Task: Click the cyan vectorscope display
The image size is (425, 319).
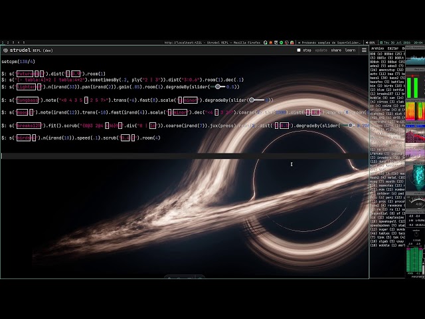Action: (x=418, y=177)
